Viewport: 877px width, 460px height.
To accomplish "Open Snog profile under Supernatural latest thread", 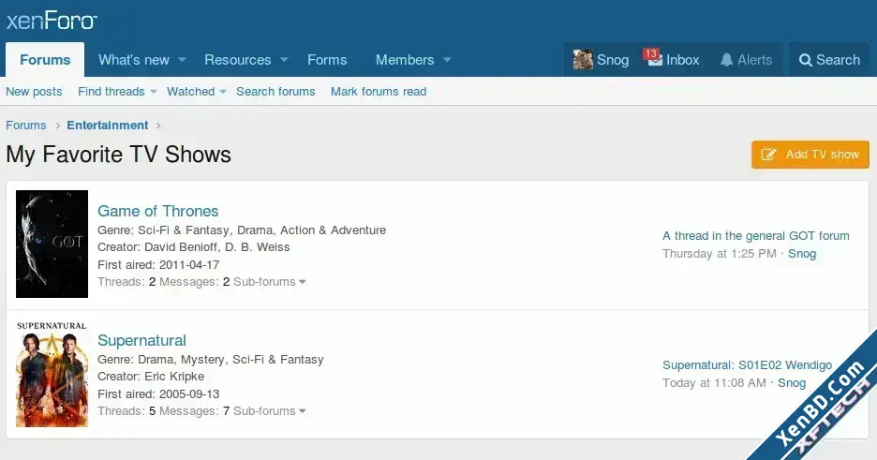I will coord(792,383).
